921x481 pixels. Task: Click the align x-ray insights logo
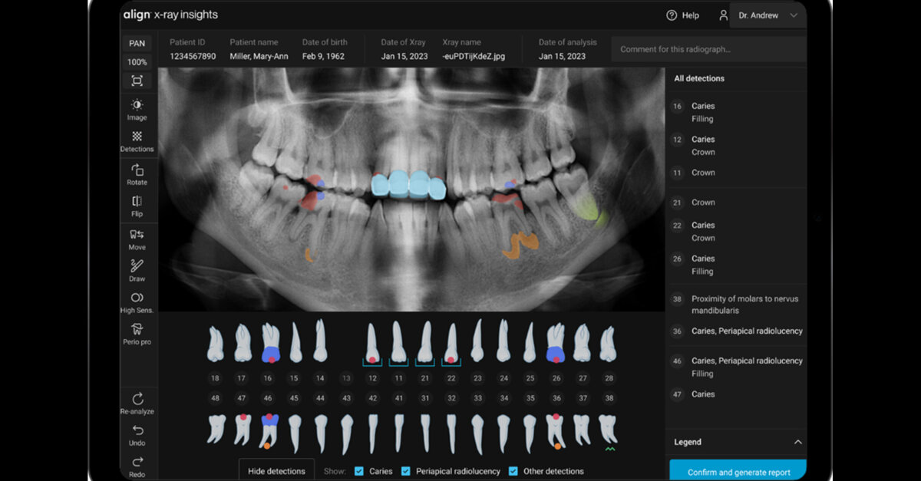pyautogui.click(x=170, y=15)
